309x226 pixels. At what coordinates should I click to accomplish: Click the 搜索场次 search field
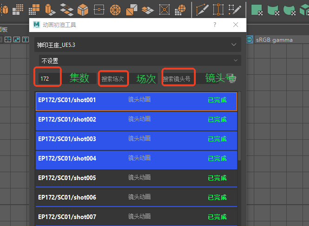[113, 79]
